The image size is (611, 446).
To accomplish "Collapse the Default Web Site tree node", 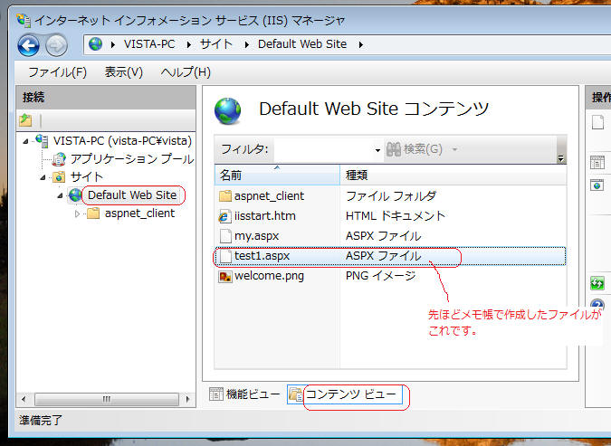I will click(60, 195).
